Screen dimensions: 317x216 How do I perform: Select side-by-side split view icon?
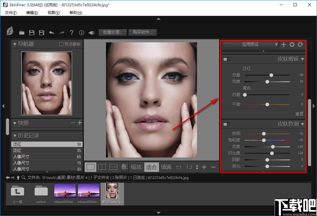102,167
